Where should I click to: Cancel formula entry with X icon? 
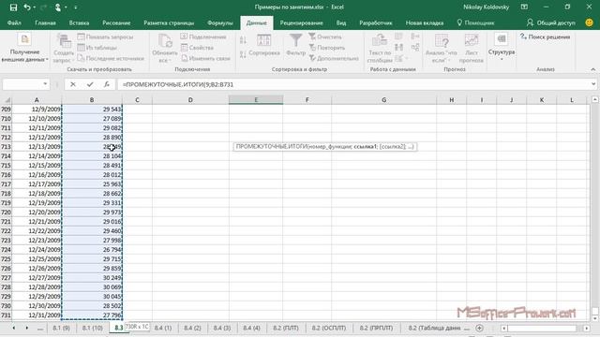pyautogui.click(x=73, y=84)
